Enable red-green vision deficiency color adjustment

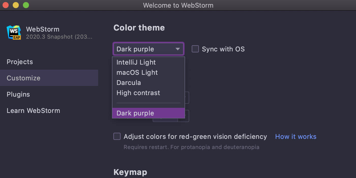coord(117,137)
